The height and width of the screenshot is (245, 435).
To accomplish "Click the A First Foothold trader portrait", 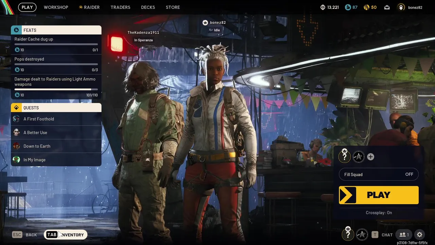I will pos(16,119).
